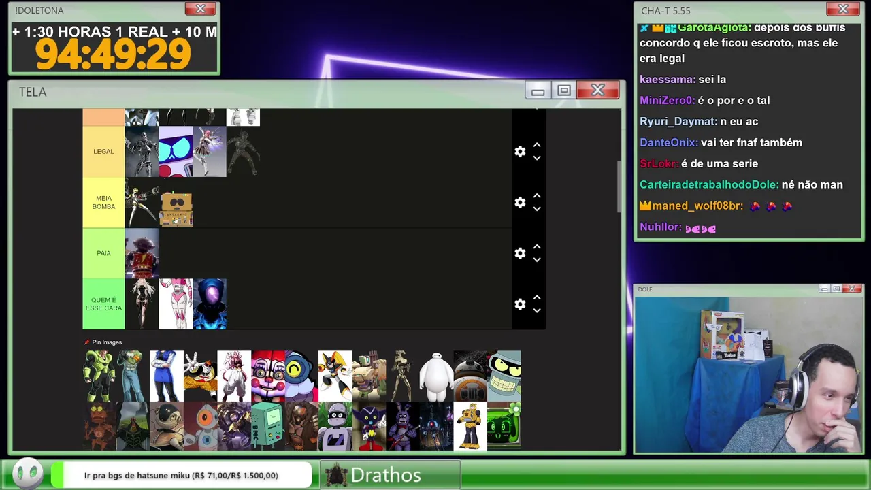Screen dimensions: 871x490
Task: Click the TELA window vertical scrollbar
Action: pyautogui.click(x=618, y=186)
